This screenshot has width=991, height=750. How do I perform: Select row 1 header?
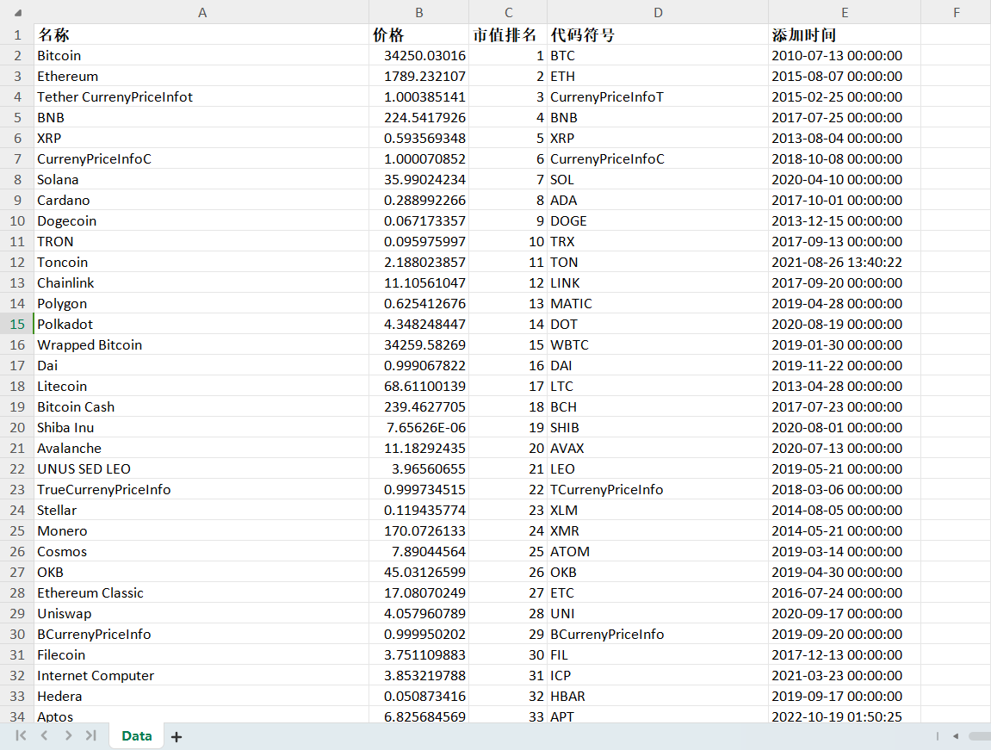17,34
